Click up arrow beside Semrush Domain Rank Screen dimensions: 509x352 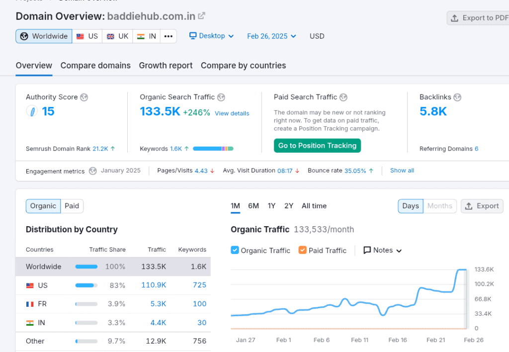pyautogui.click(x=113, y=148)
